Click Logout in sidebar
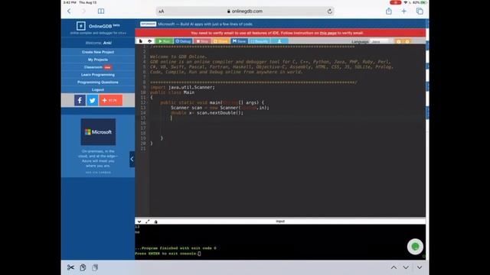Image resolution: width=490 pixels, height=275 pixels. [x=98, y=90]
